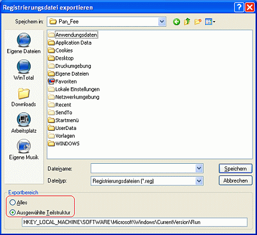Viewport: 257px width, 235px height.
Task: Select the Ausgewählte Teilstruktur radio button
Action: click(12, 212)
